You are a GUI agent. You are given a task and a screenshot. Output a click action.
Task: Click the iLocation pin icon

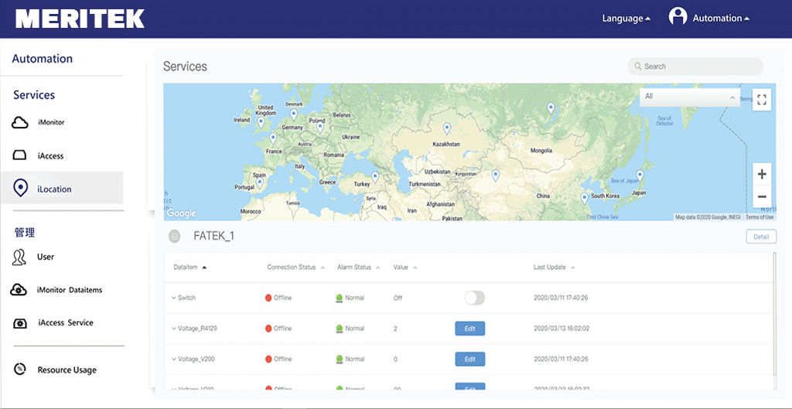(21, 188)
